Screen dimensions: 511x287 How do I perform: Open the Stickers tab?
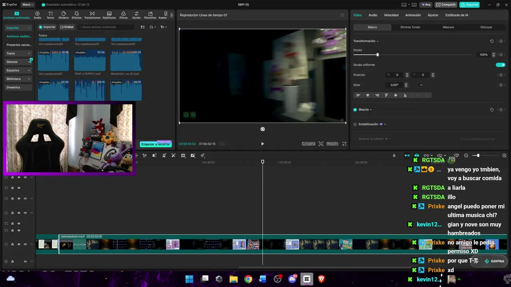click(x=63, y=16)
